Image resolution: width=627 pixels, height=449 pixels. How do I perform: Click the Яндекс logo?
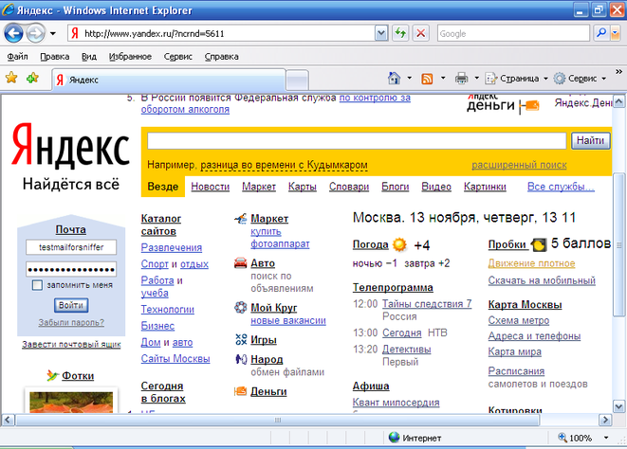click(x=71, y=145)
